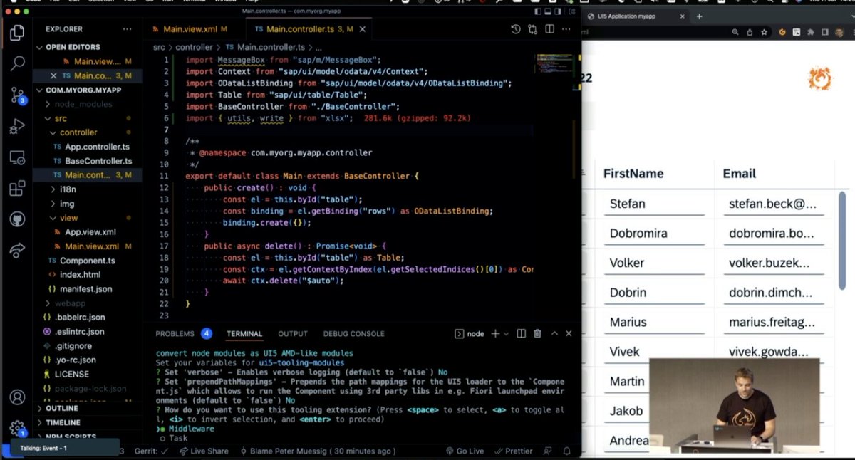Open the Live Share activity bar icon
Image resolution: width=855 pixels, height=460 pixels.
point(17,250)
